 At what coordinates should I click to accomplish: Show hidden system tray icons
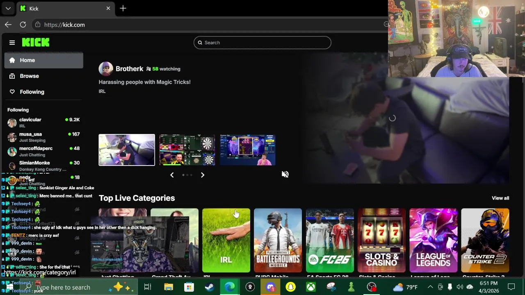(x=430, y=287)
